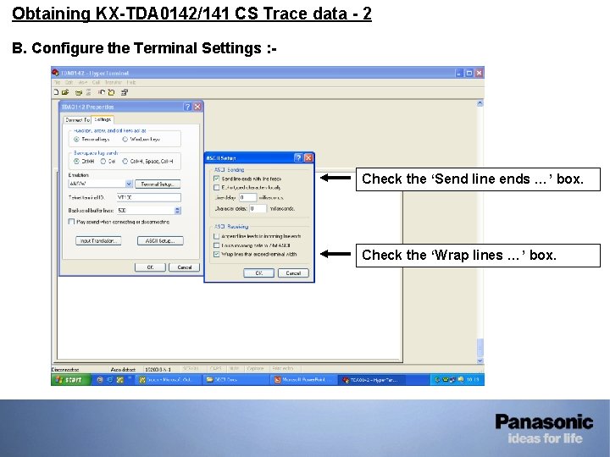
Task: Click the help question mark in ASCII Setup
Action: [298, 157]
